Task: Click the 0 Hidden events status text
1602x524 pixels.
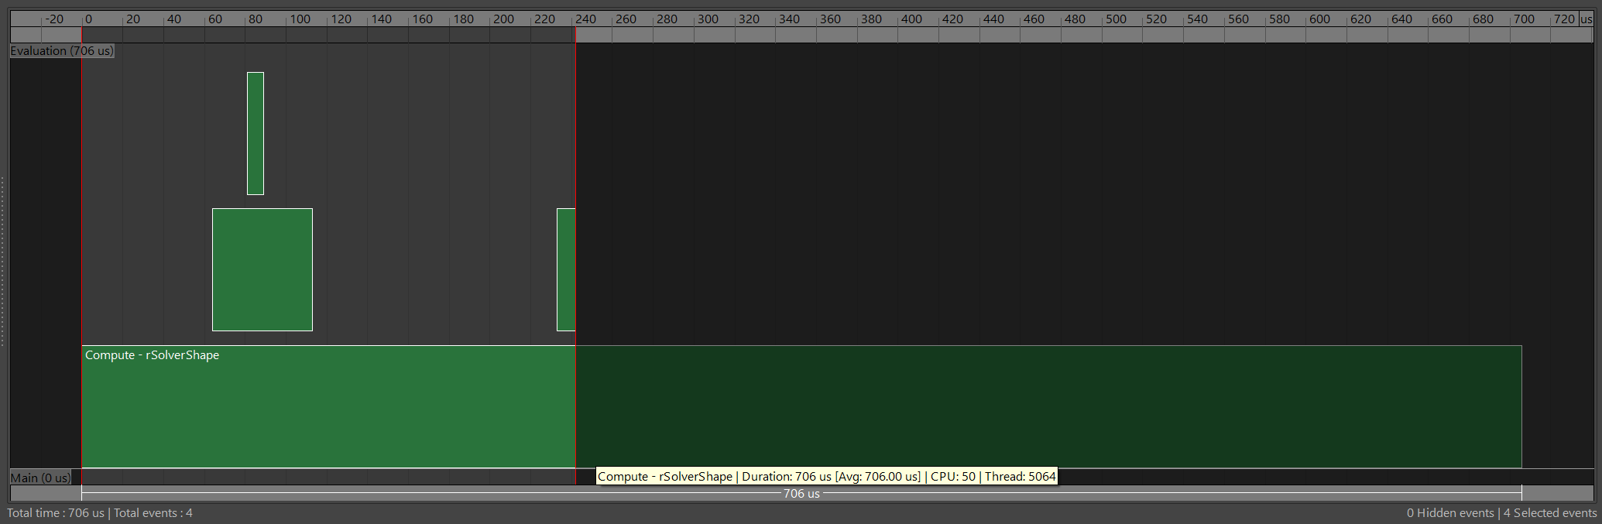Action: tap(1450, 513)
